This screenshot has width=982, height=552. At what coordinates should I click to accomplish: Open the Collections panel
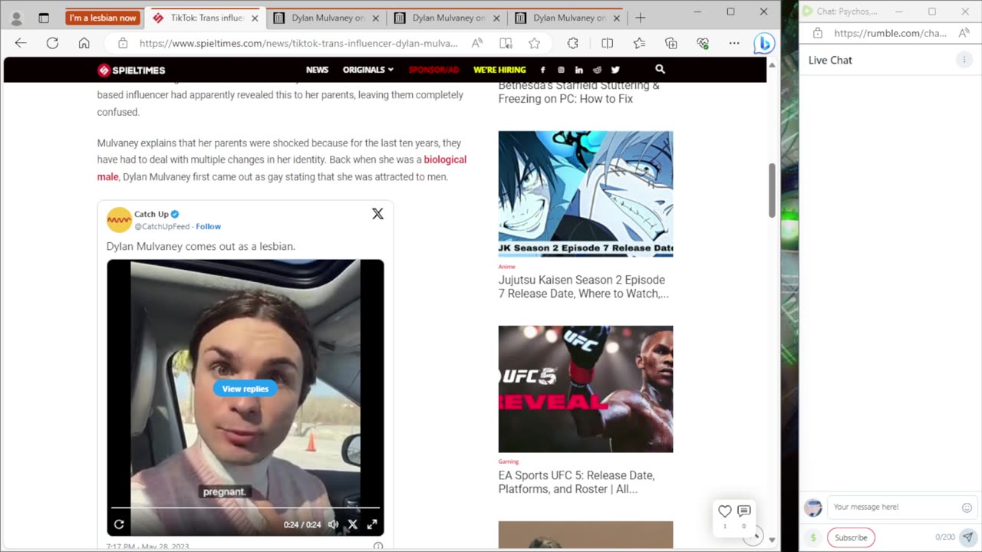[671, 44]
